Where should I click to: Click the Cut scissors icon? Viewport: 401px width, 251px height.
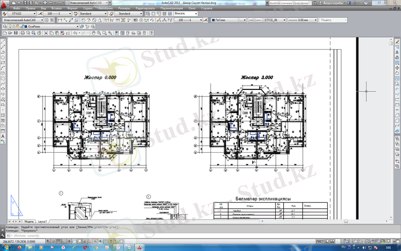click(x=46, y=33)
